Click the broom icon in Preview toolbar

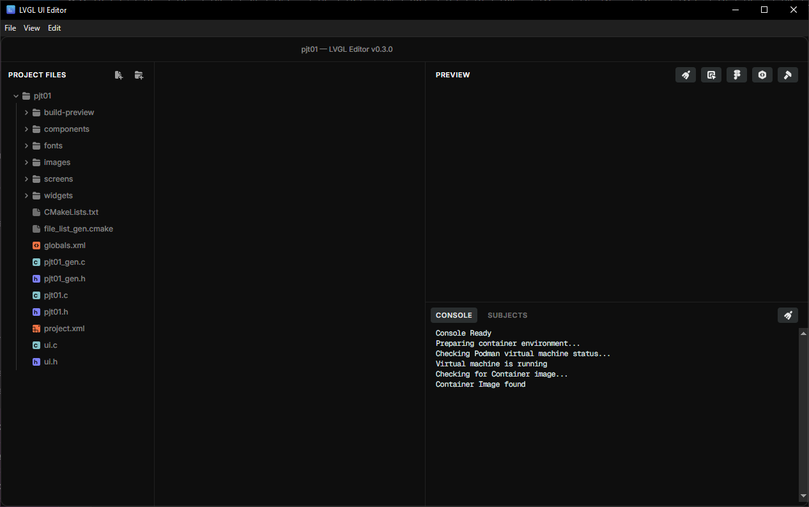[x=686, y=75]
